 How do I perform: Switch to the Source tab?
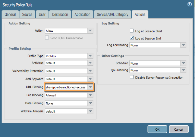[x=27, y=15]
